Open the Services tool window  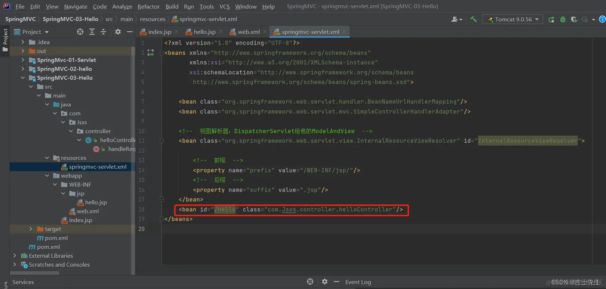pos(23,282)
